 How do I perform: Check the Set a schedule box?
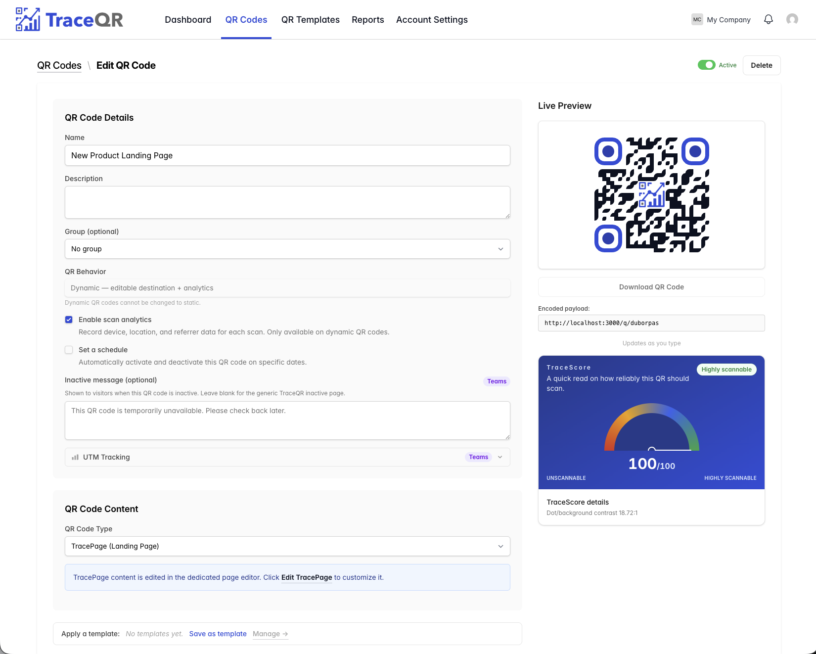click(69, 350)
